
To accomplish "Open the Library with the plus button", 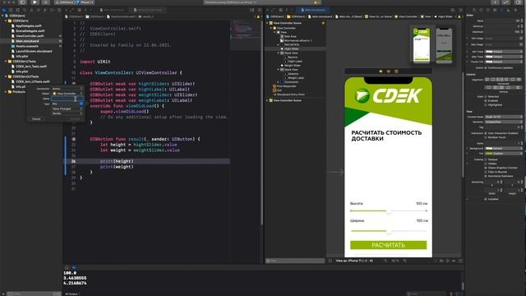I will [x=495, y=2].
